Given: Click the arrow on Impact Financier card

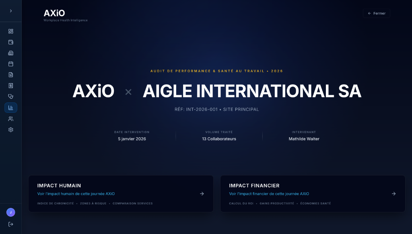Looking at the screenshot, I should [x=394, y=193].
